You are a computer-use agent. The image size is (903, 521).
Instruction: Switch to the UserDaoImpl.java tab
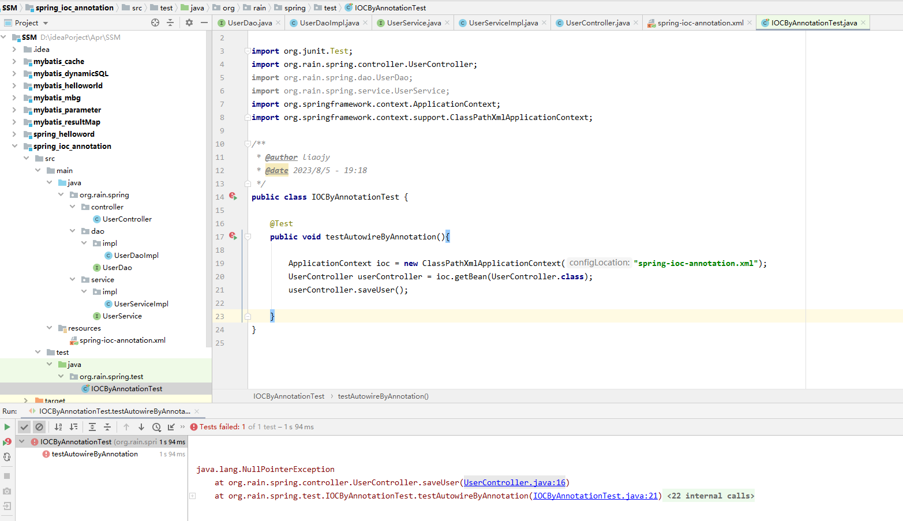click(329, 23)
